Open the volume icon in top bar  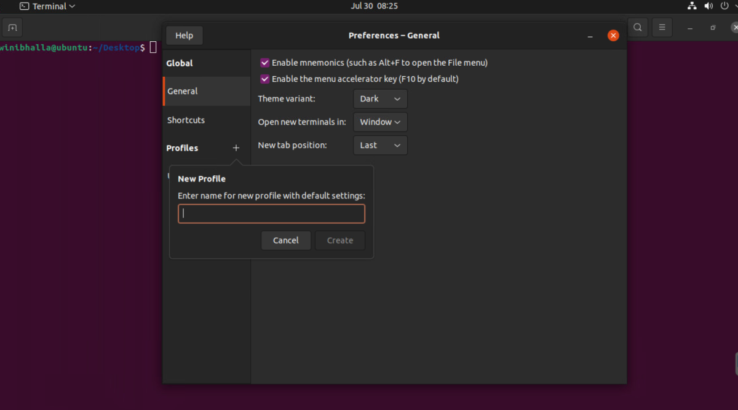(708, 6)
